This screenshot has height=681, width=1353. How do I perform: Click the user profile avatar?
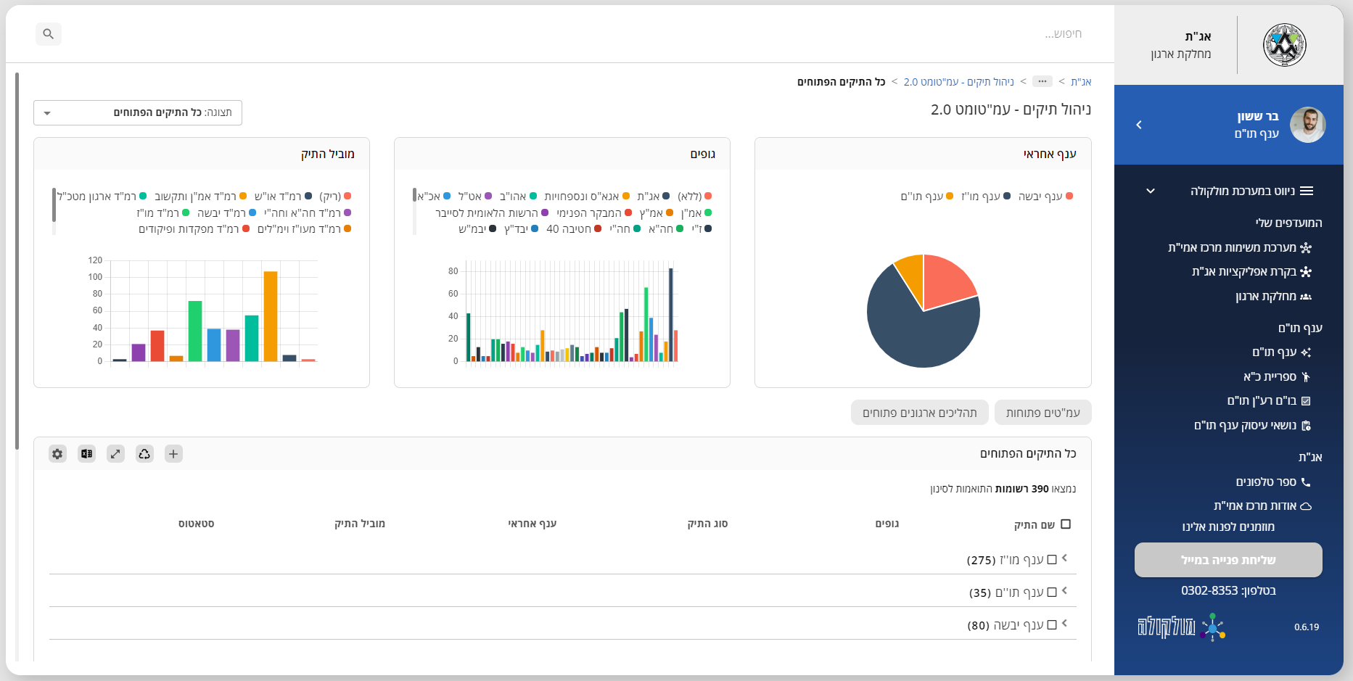pyautogui.click(x=1308, y=125)
